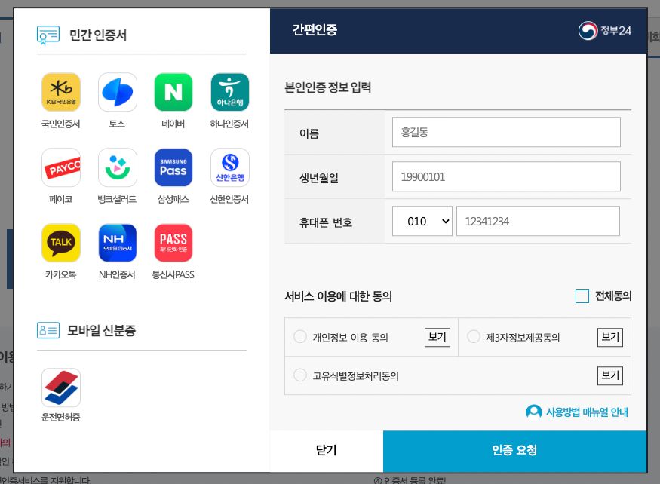This screenshot has height=484, width=660.
Task: Focus the 휴대폰 번호 number input field
Action: pos(538,221)
